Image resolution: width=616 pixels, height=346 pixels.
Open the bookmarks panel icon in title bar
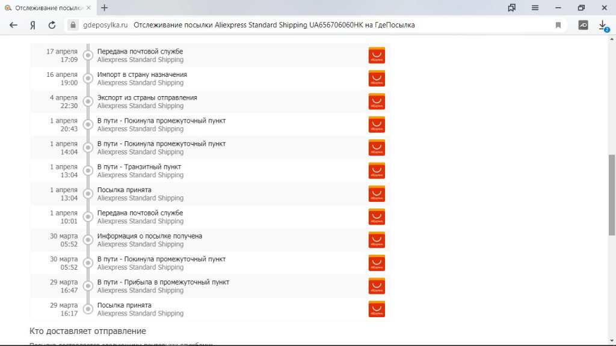(512, 8)
